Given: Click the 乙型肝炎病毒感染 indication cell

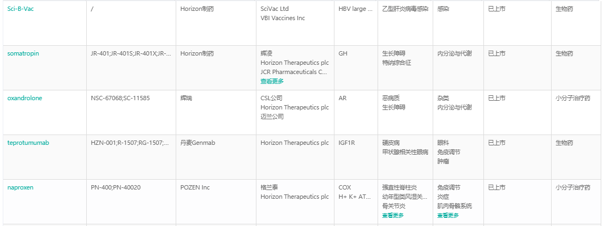Looking at the screenshot, I should (405, 9).
